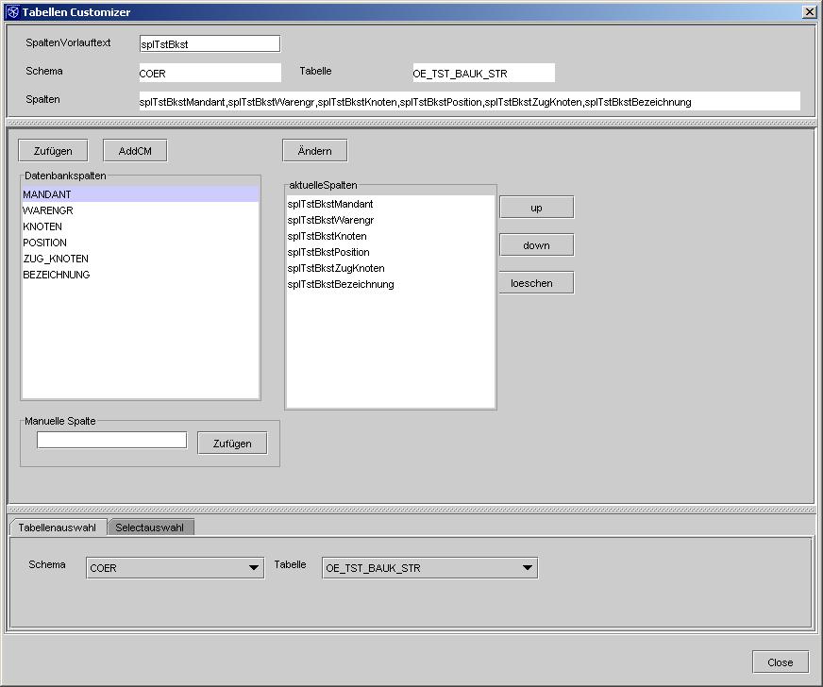The width and height of the screenshot is (823, 687).
Task: Click the down button
Action: [x=536, y=245]
